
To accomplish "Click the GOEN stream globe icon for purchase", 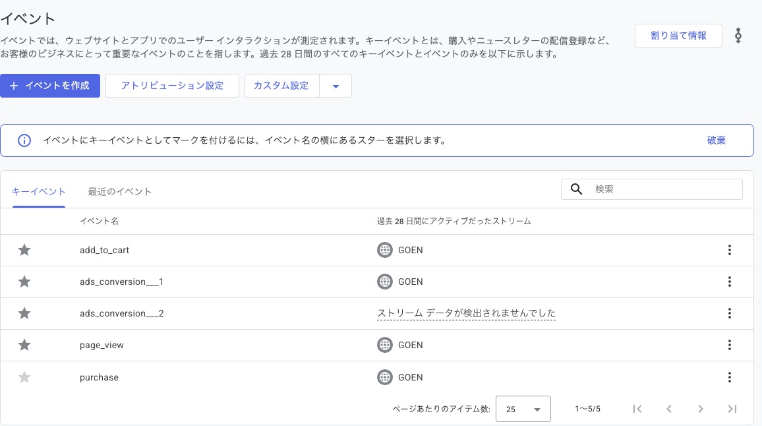I will (385, 377).
